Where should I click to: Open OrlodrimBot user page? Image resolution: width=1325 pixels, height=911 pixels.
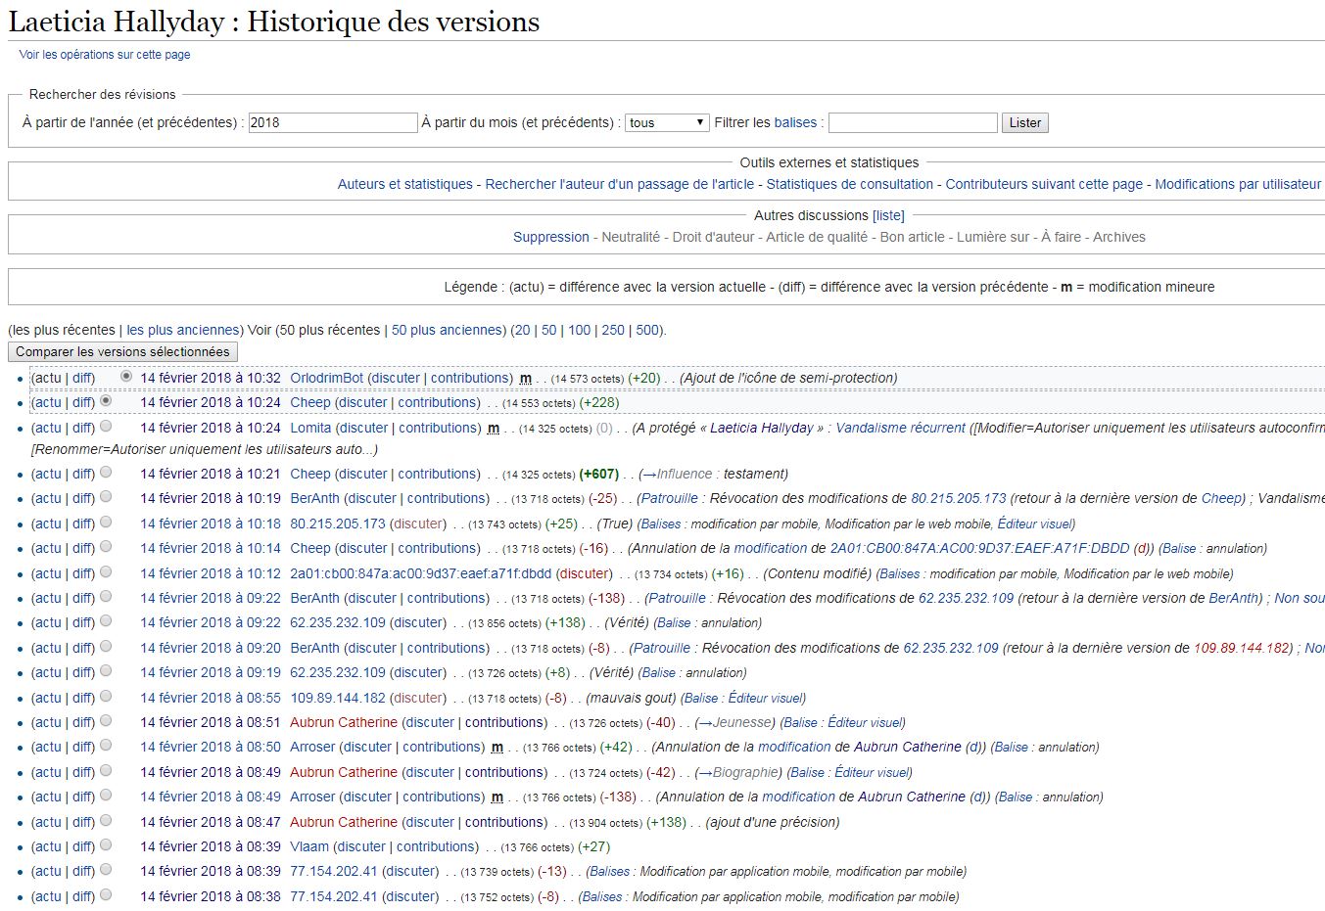point(327,378)
